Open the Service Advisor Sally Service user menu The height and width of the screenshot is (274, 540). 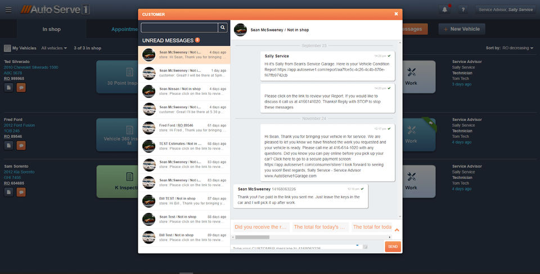[x=506, y=10]
